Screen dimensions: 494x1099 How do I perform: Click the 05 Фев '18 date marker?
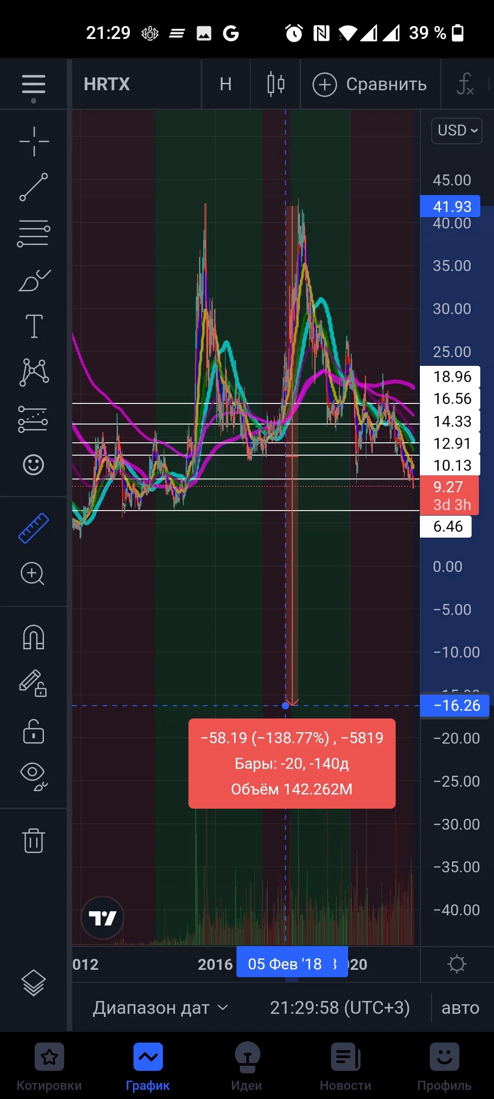click(292, 964)
